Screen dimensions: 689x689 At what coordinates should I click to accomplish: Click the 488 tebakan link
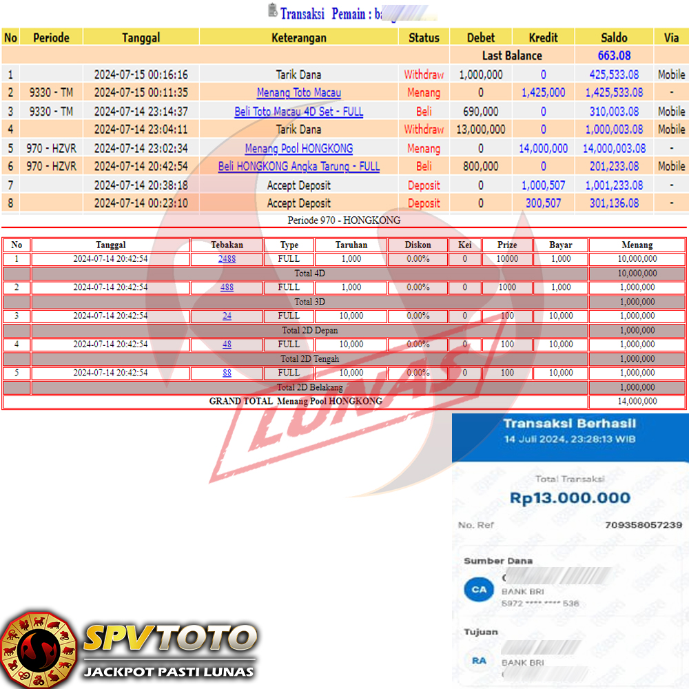tap(227, 287)
